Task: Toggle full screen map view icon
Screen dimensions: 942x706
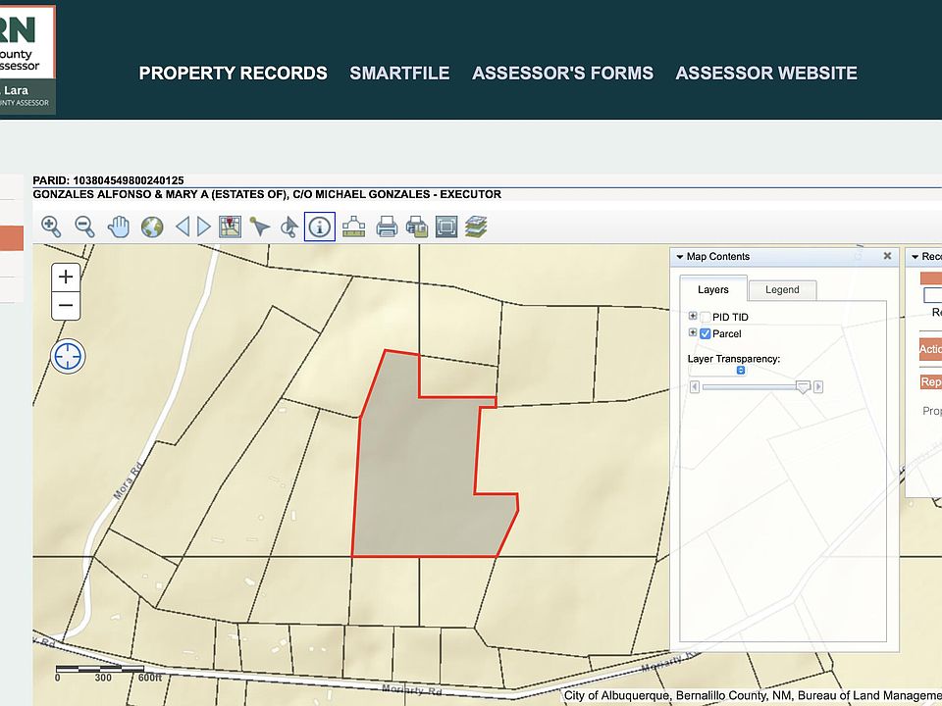Action: (446, 227)
